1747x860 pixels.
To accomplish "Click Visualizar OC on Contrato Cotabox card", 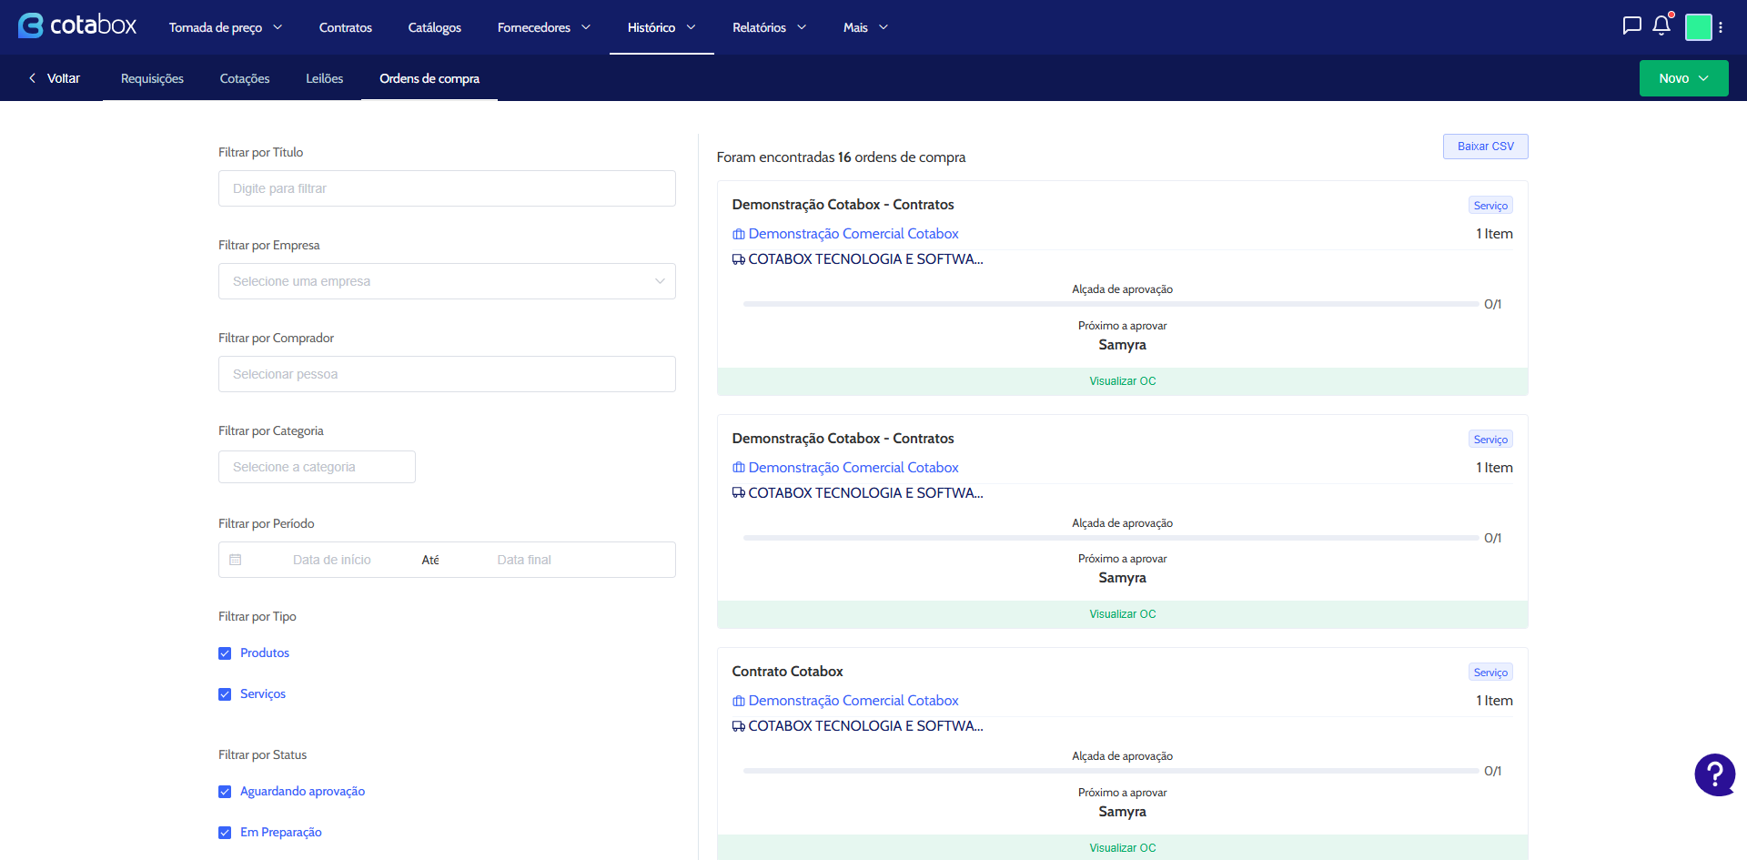I will click(1123, 847).
